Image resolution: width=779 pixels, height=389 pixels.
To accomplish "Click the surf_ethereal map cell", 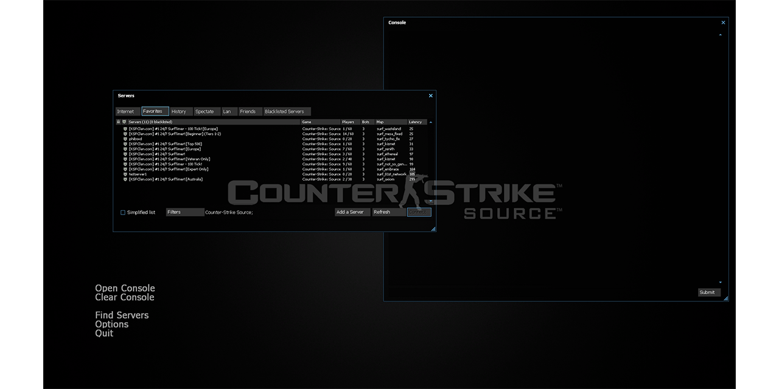I will [x=387, y=154].
